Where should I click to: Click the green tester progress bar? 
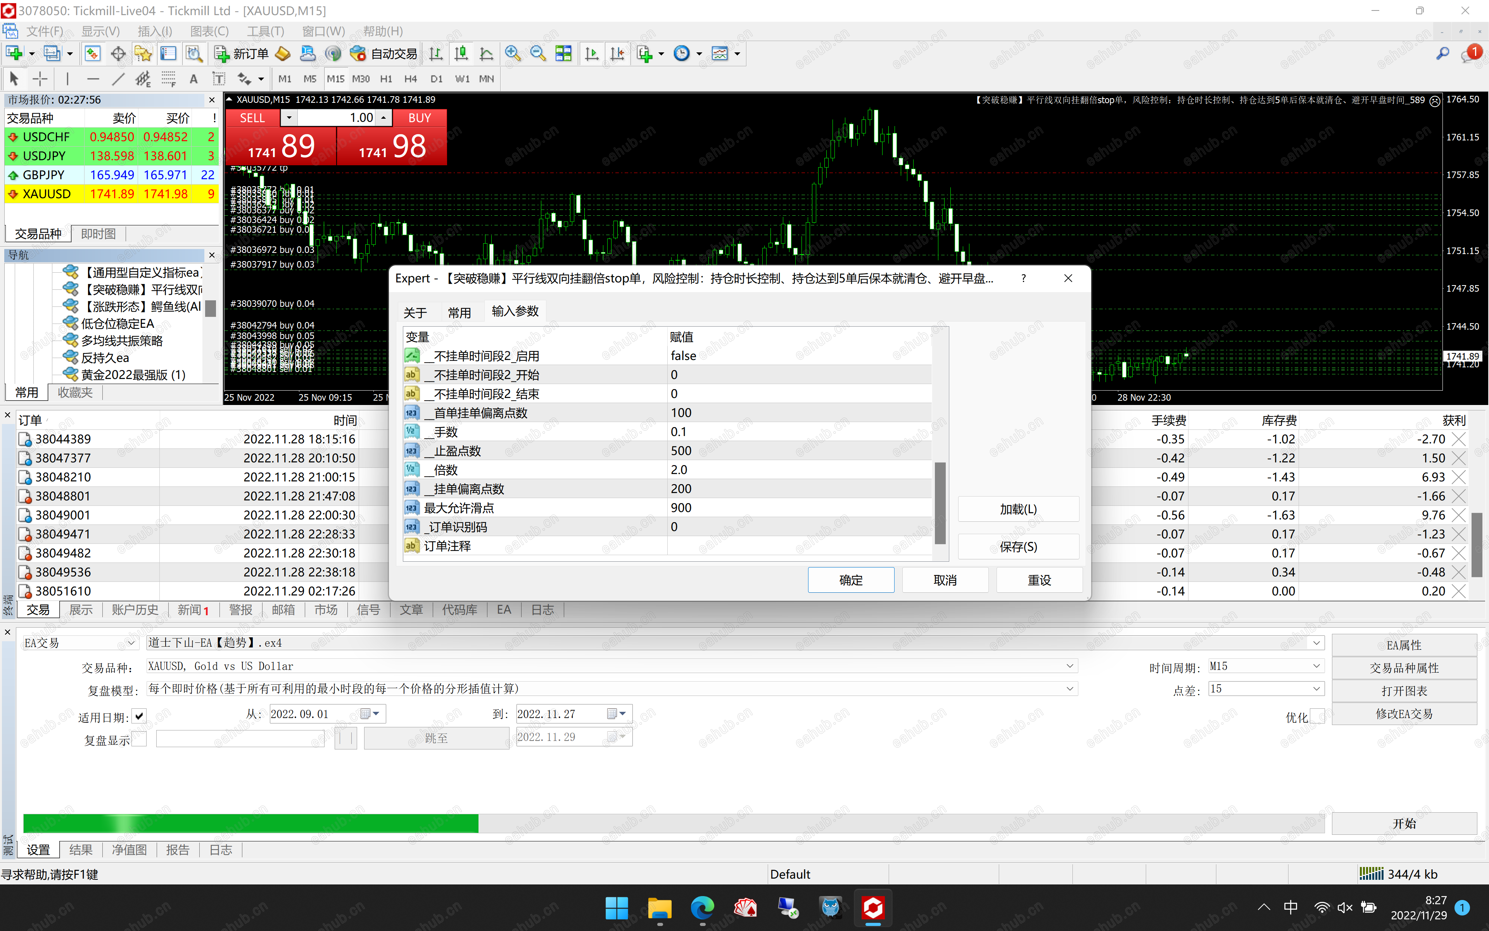tap(250, 823)
